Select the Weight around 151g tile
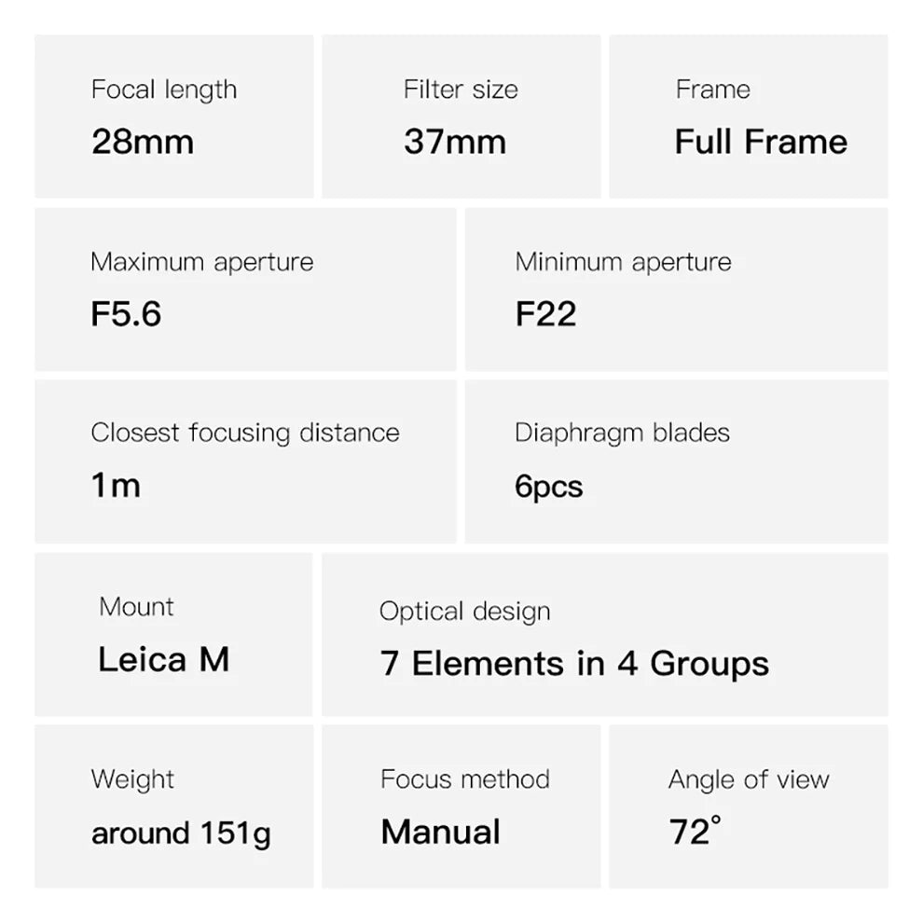 click(173, 806)
